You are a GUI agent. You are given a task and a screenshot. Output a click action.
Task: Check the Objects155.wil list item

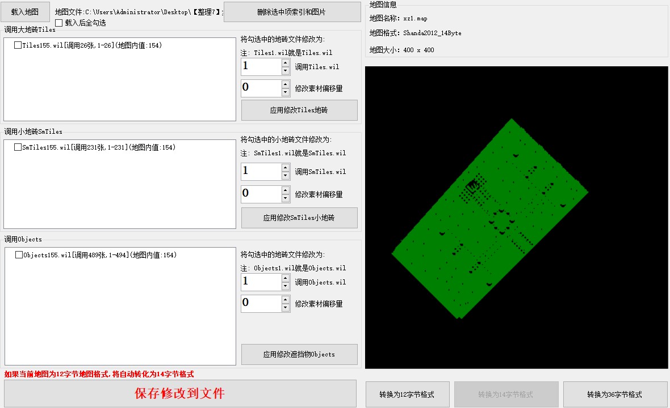click(19, 255)
